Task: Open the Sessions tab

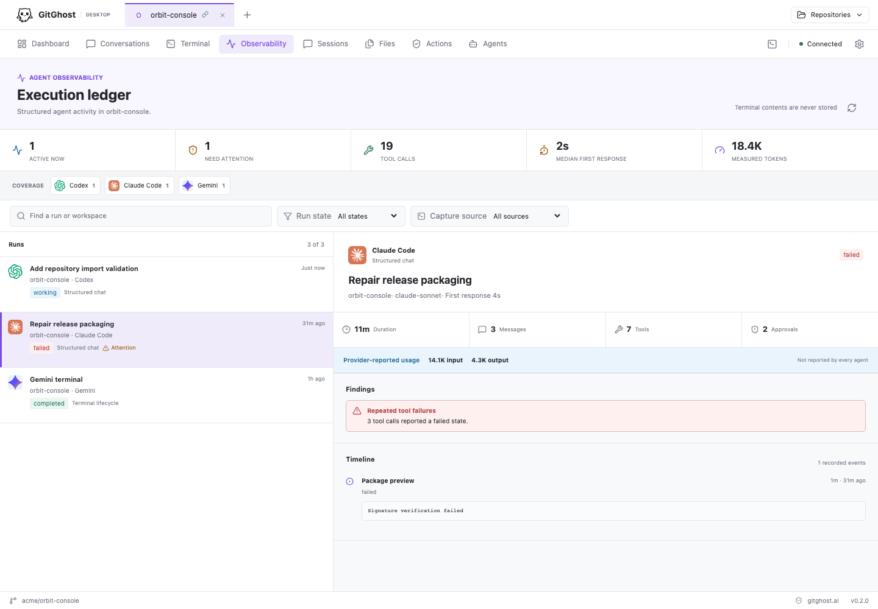Action: point(326,44)
